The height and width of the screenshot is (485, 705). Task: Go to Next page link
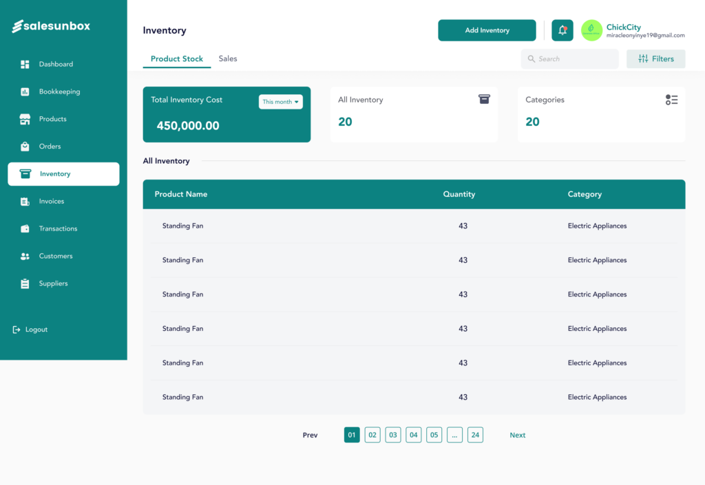pyautogui.click(x=517, y=435)
